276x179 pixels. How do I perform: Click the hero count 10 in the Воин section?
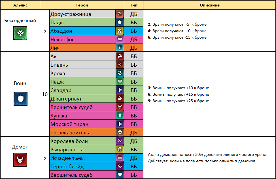click(45, 94)
